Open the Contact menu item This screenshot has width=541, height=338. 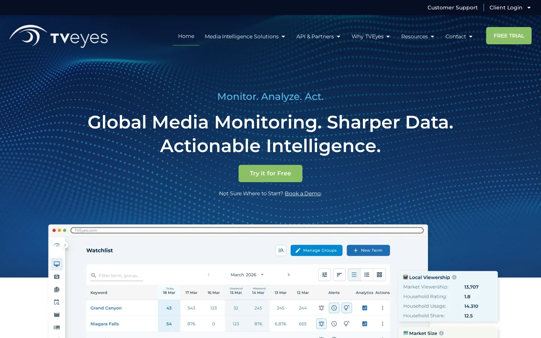point(459,36)
